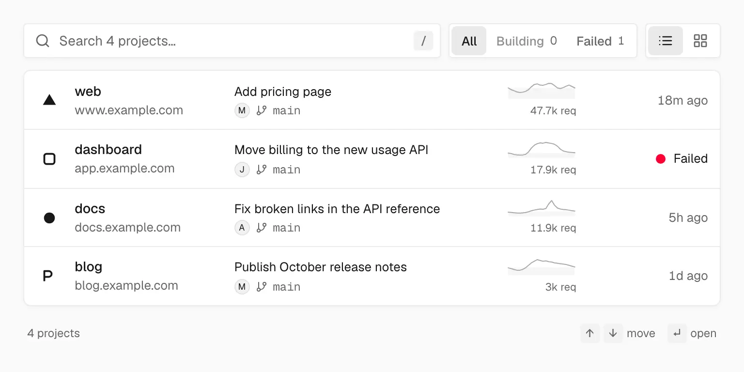This screenshot has height=372, width=744.
Task: Click "Publish October release notes" commit
Action: (x=321, y=267)
